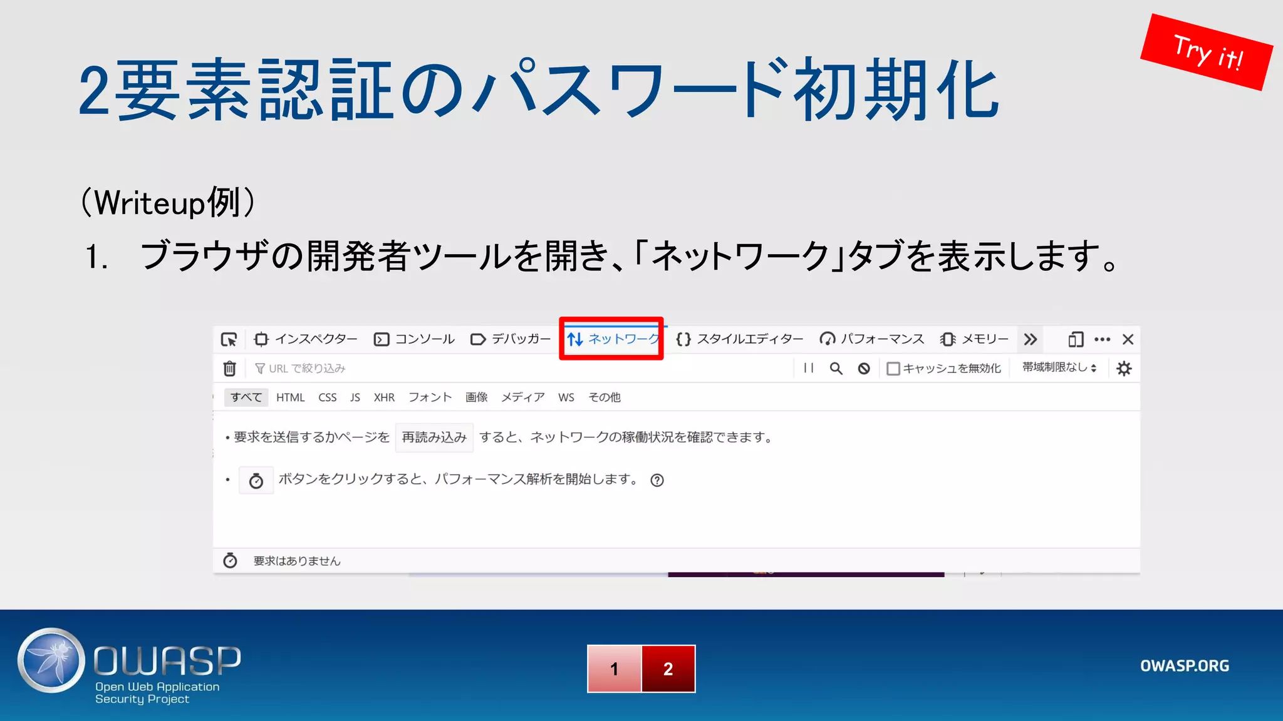Toggle responsive design mode icon
The width and height of the screenshot is (1283, 721).
[1076, 339]
